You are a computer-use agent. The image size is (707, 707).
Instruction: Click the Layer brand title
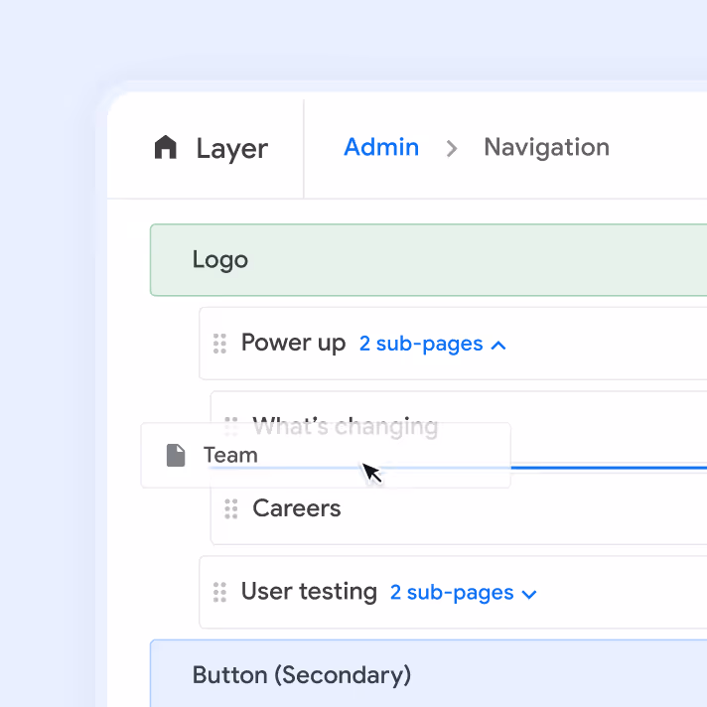tap(232, 149)
